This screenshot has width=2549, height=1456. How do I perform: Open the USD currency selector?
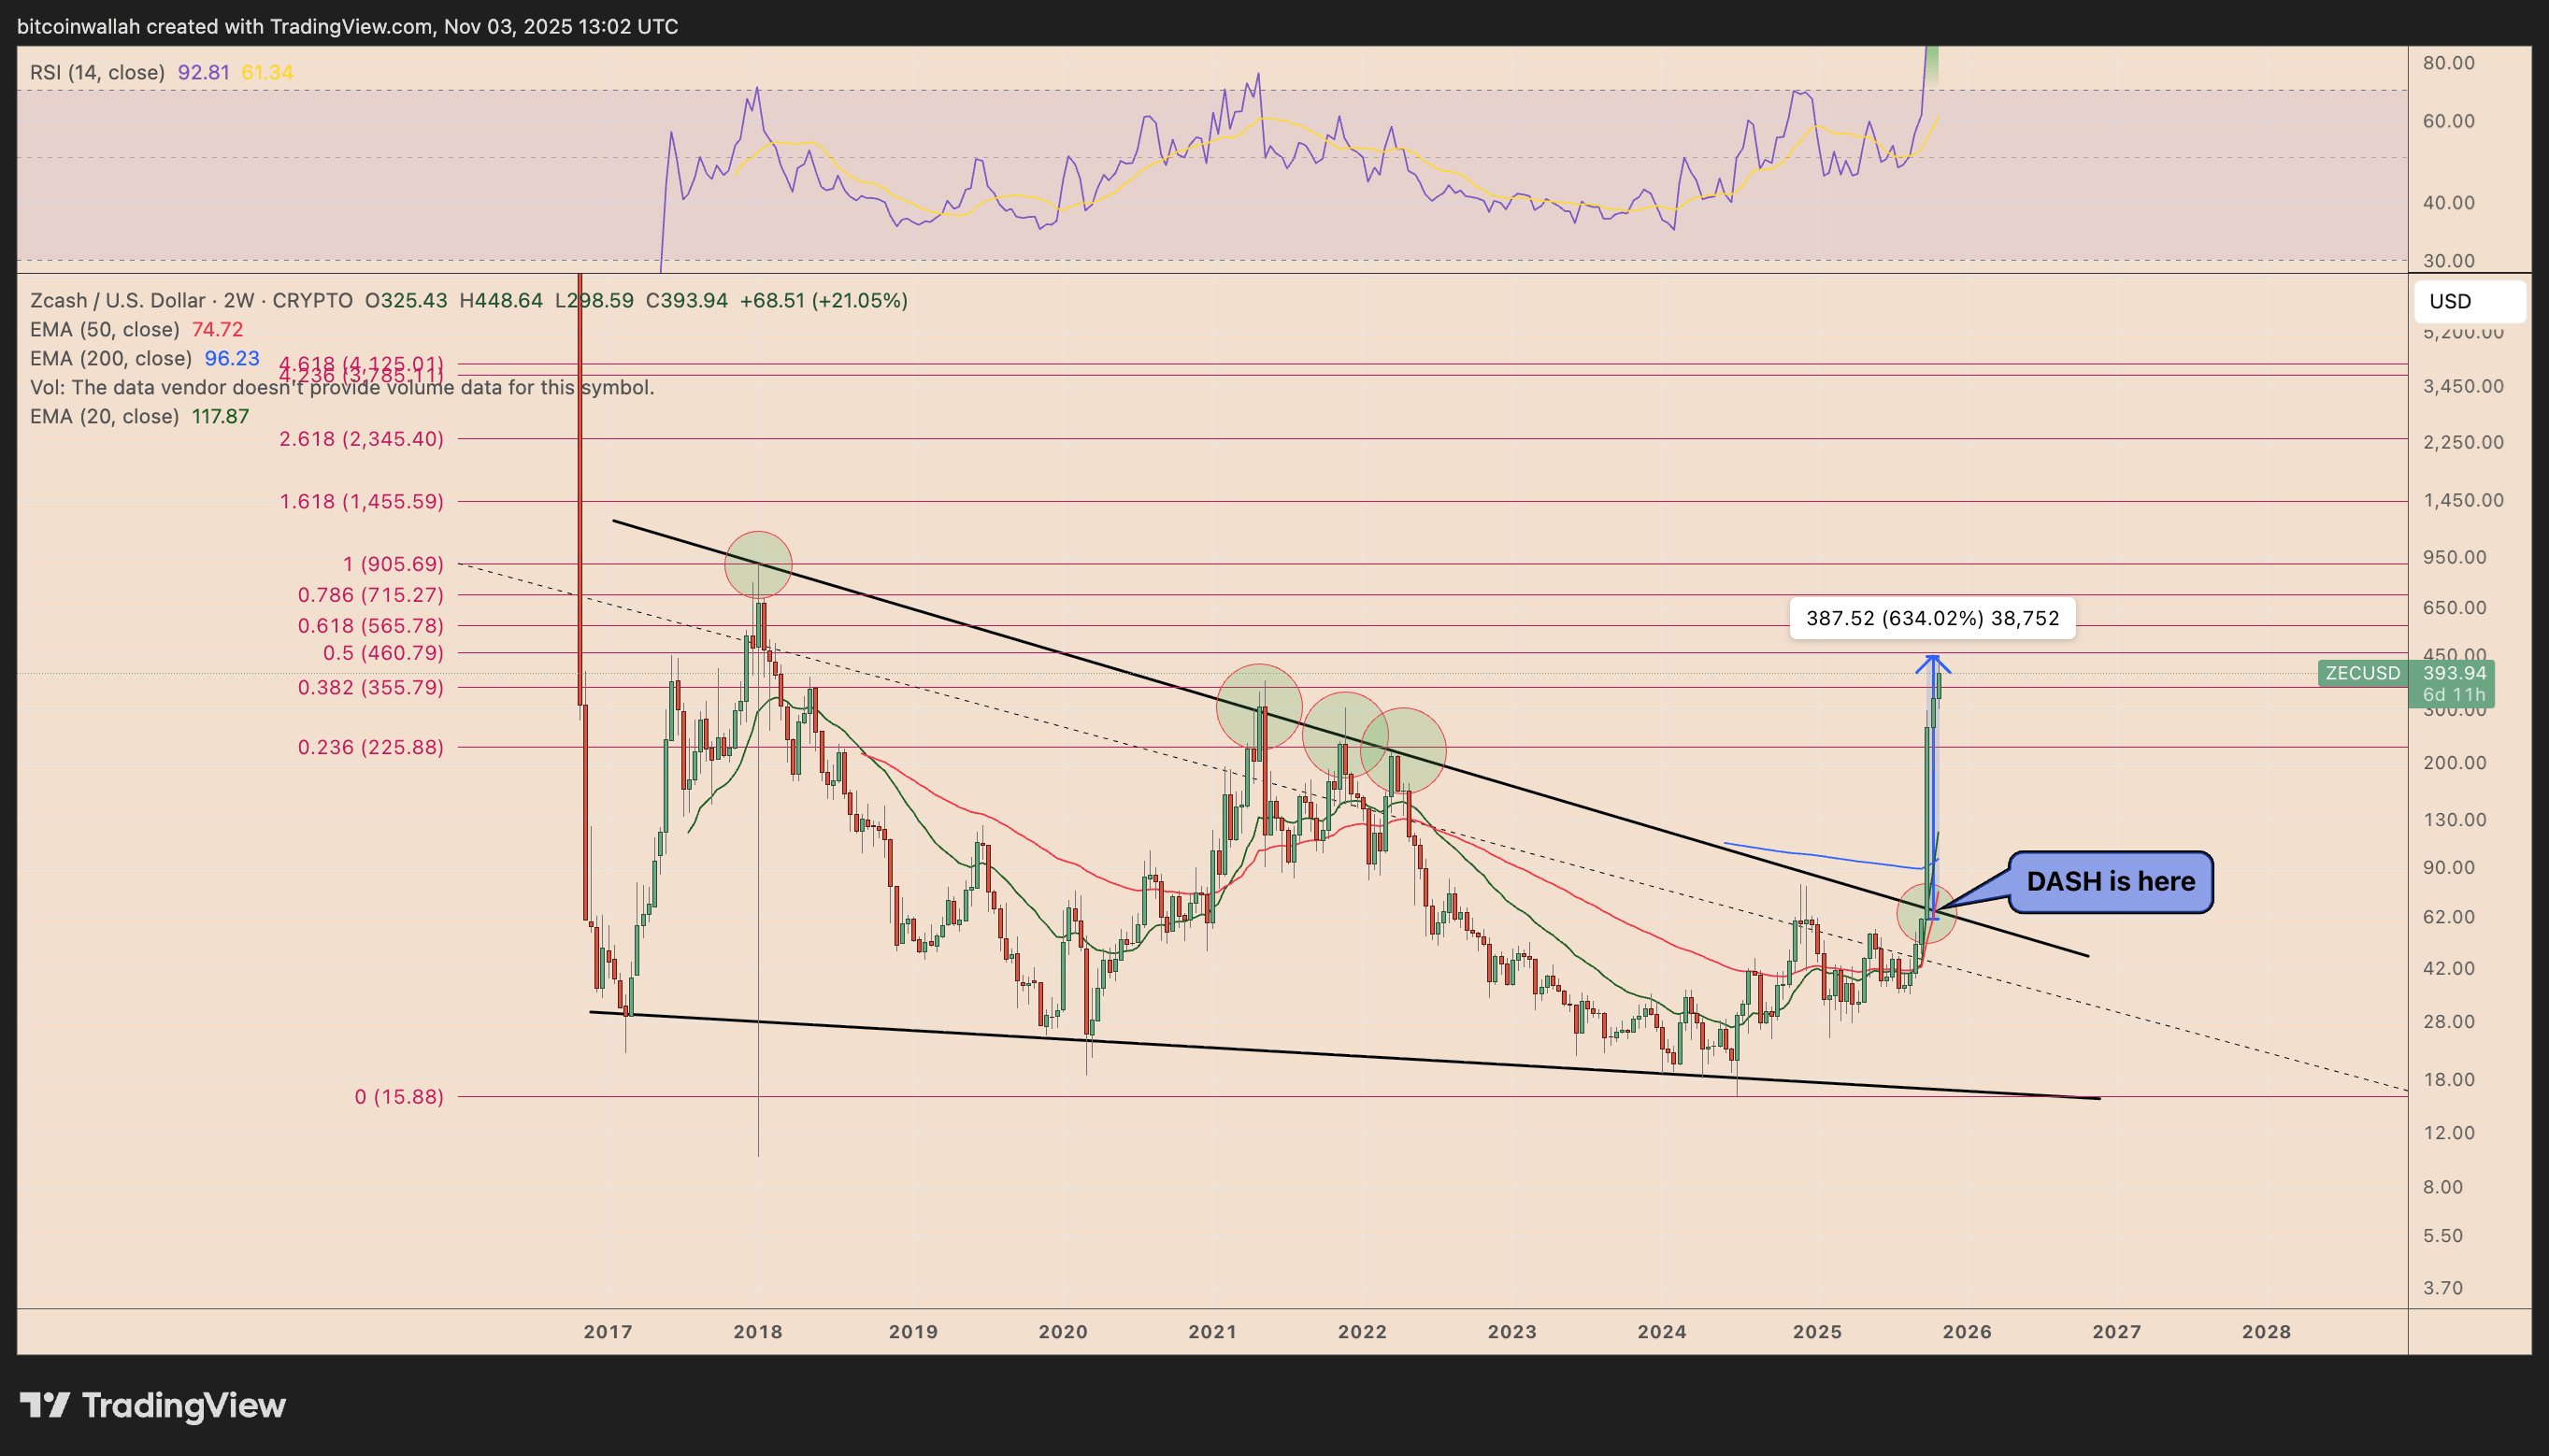click(x=2468, y=301)
